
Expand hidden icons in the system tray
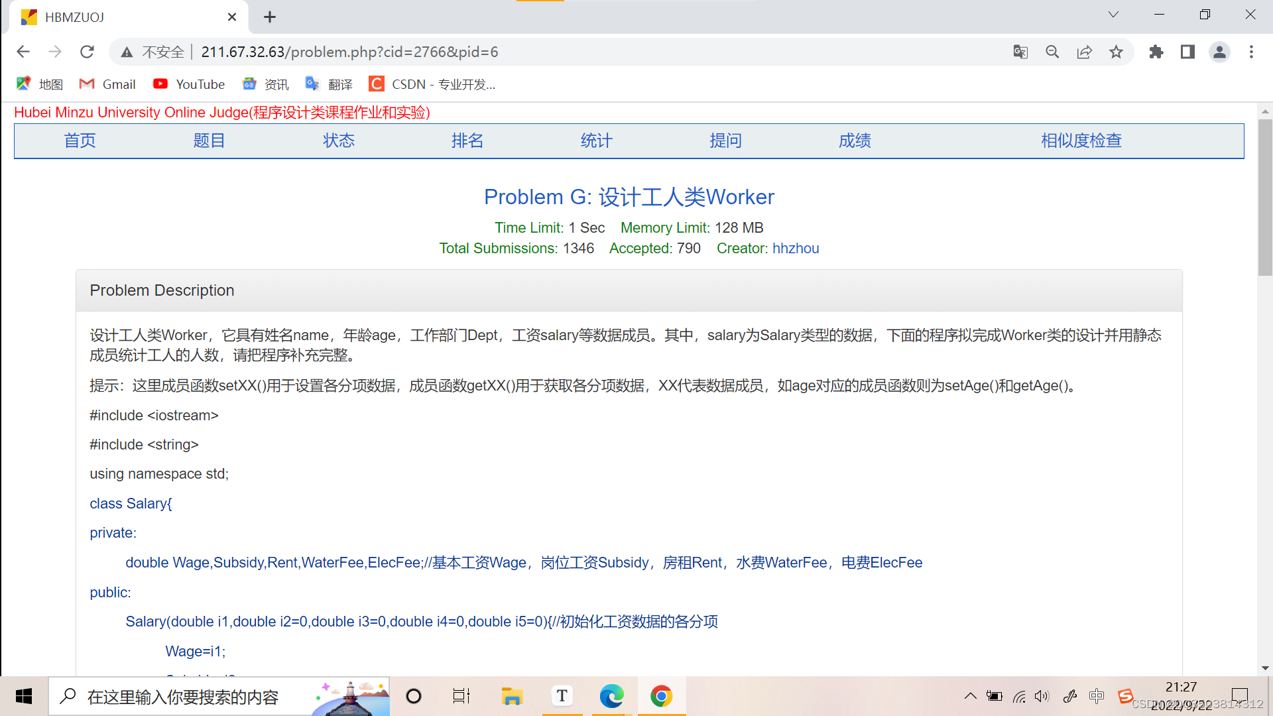[x=970, y=696]
